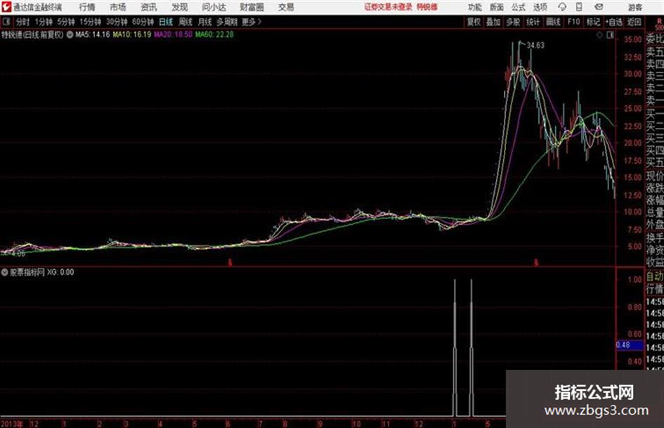The width and height of the screenshot is (664, 428).
Task: Click the customer service headset icon
Action: pos(562,7)
